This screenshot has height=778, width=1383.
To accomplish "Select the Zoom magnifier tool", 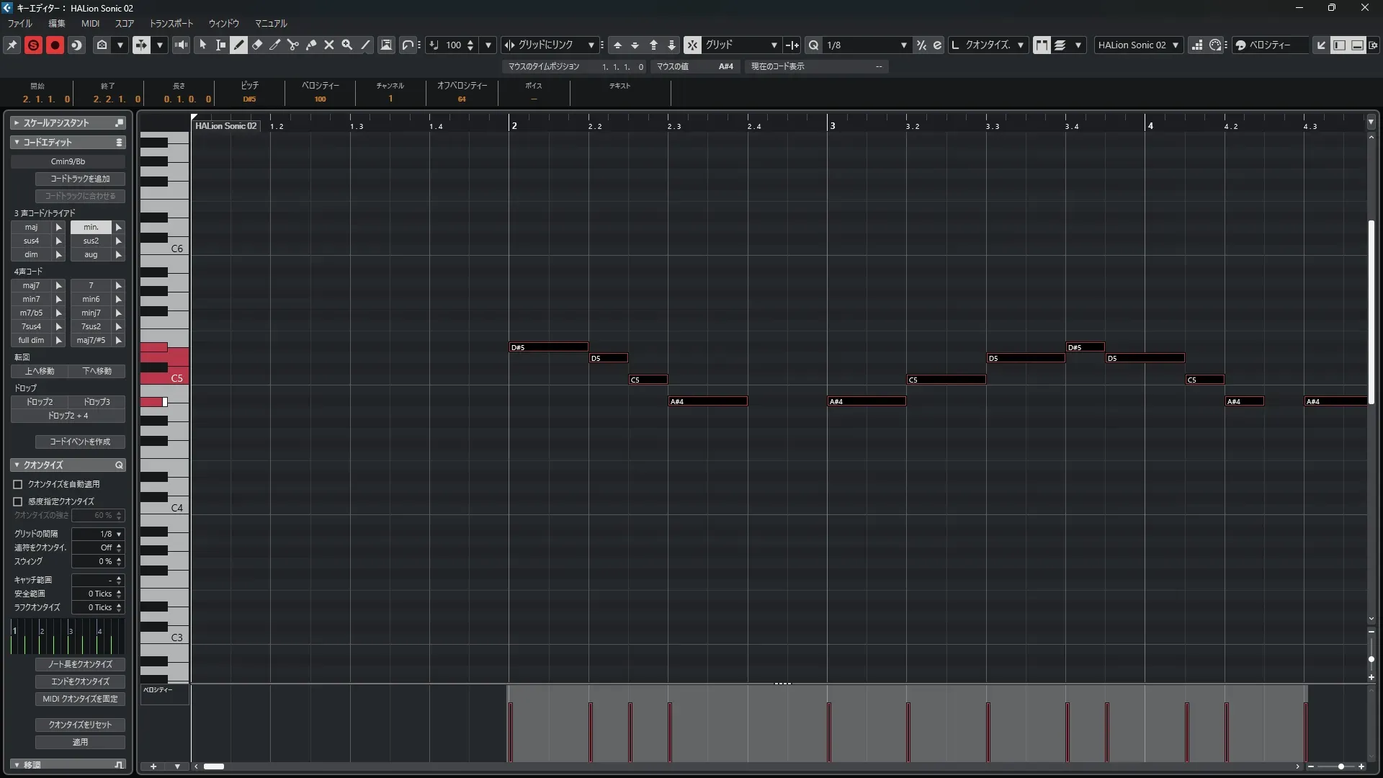I will pos(347,45).
